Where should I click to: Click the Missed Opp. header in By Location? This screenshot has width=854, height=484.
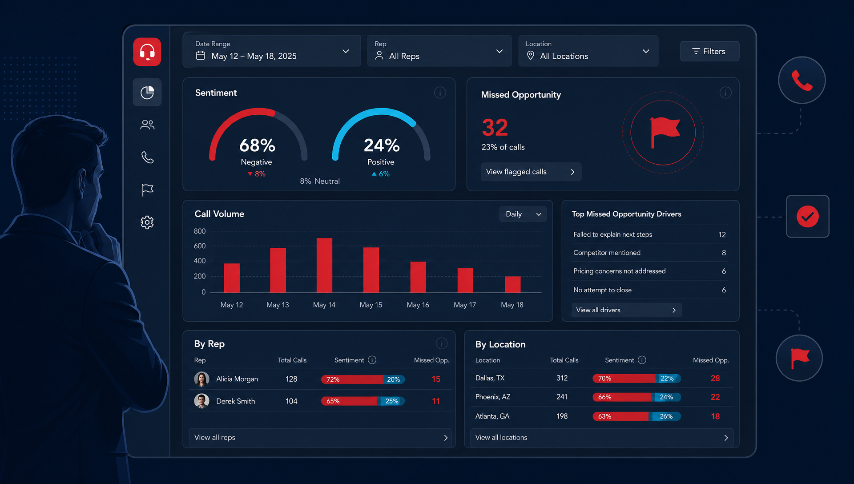click(711, 360)
